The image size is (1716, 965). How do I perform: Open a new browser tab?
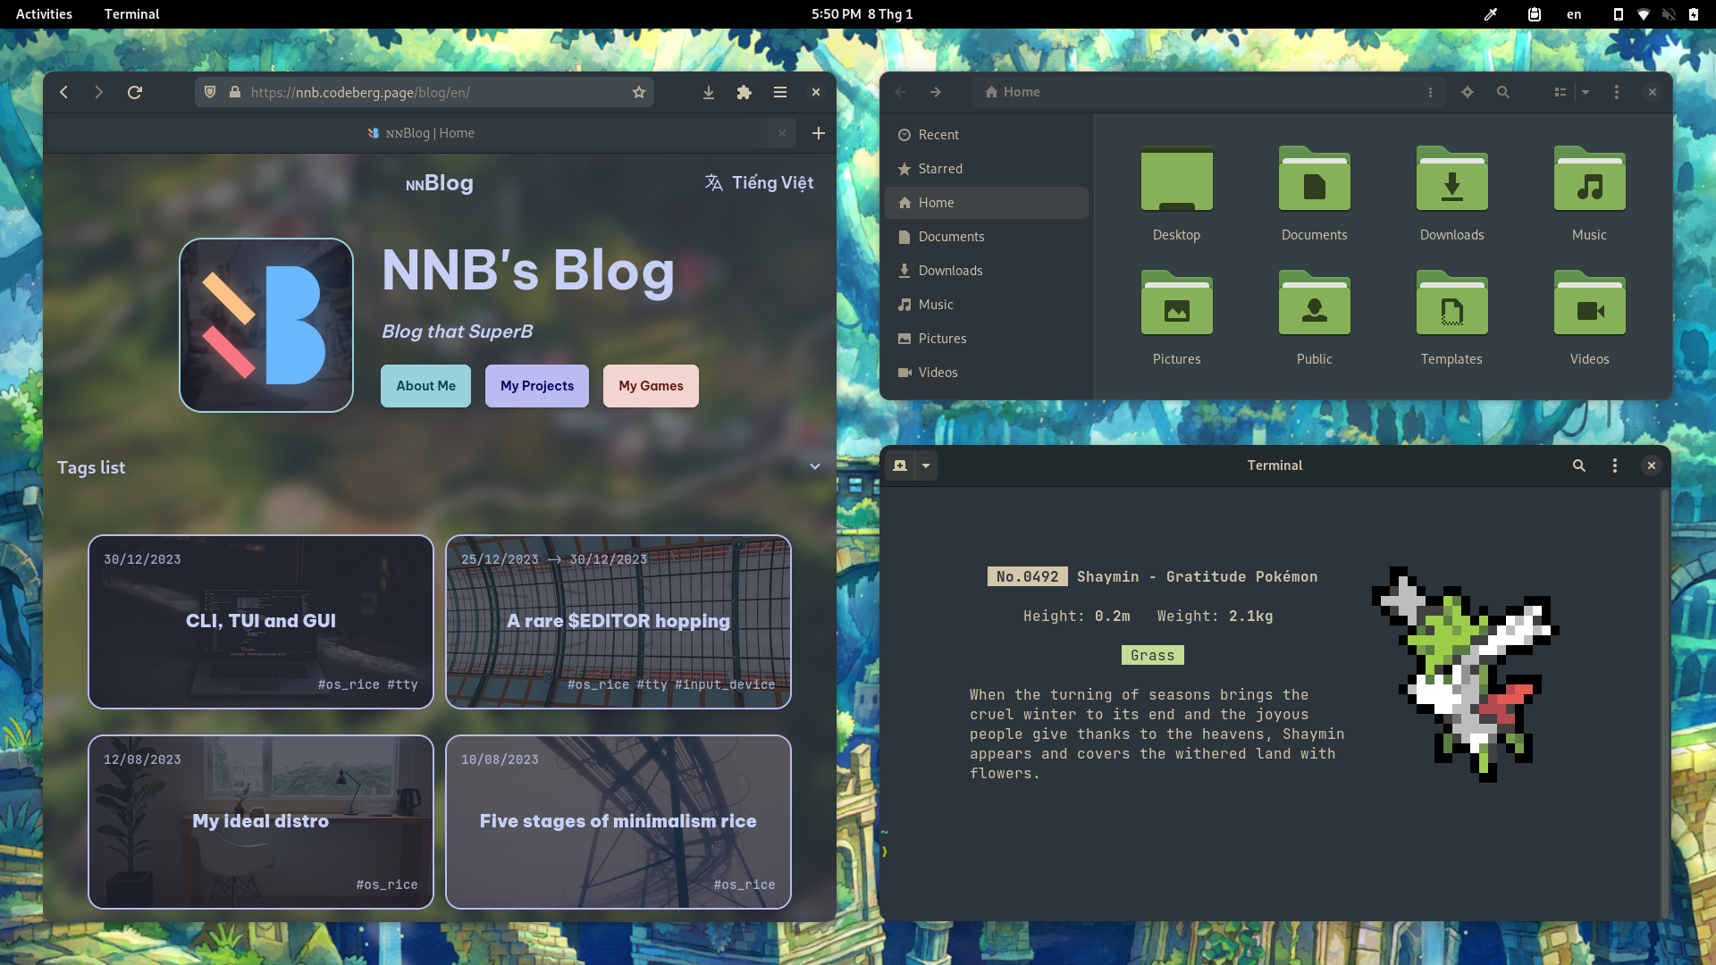click(x=818, y=133)
